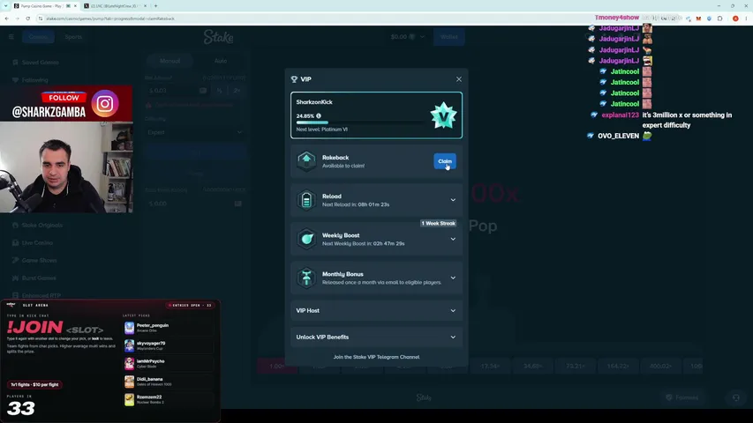Select the Auto betting mode tab
753x423 pixels.
(221, 61)
